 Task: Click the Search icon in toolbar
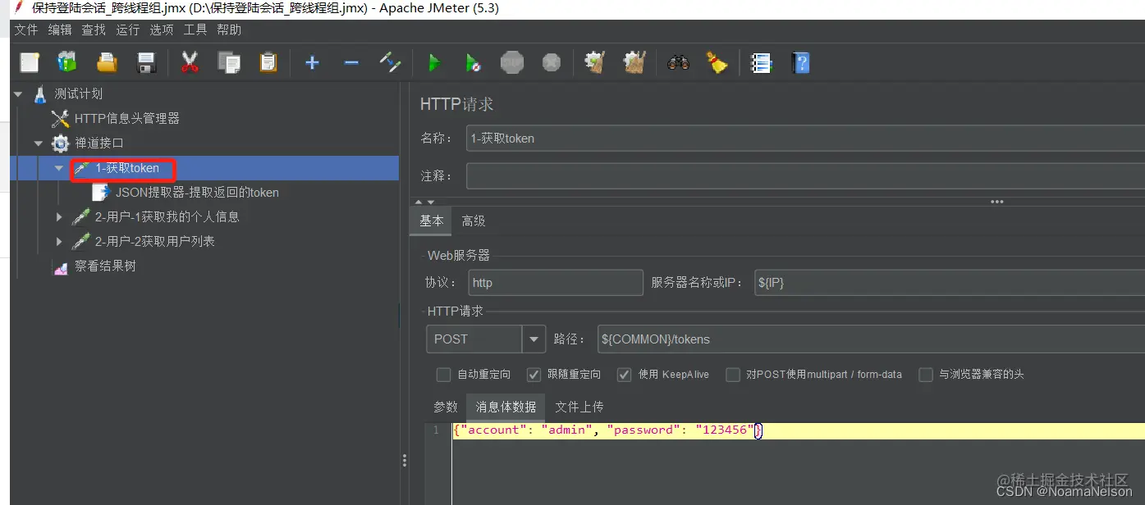click(x=677, y=61)
